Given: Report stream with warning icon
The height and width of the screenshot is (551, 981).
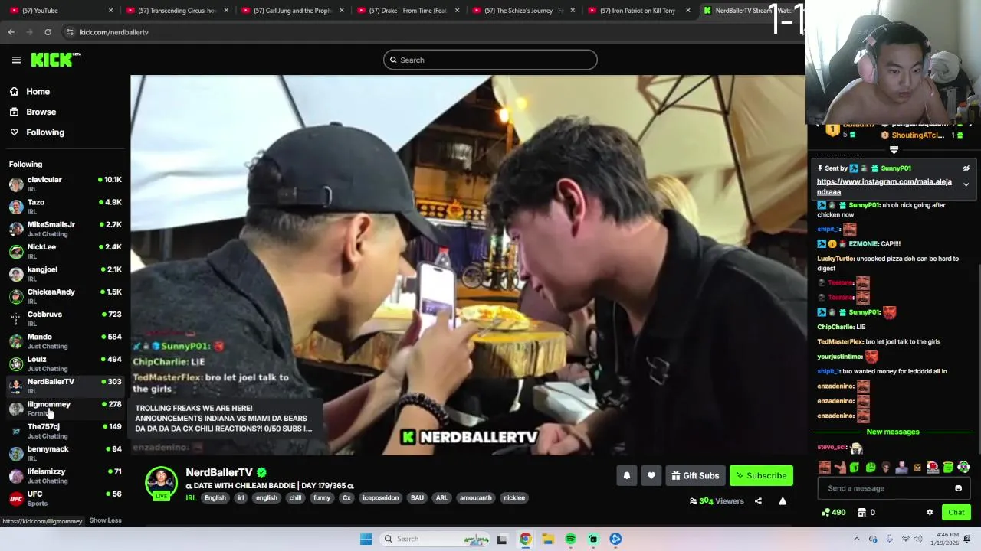Looking at the screenshot, I should pos(783,501).
